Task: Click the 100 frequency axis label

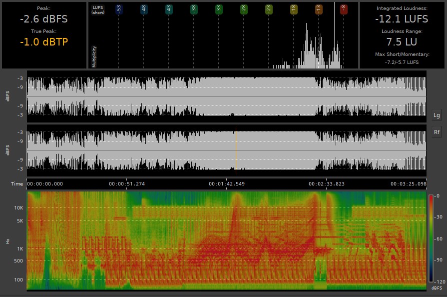Action: [18, 279]
